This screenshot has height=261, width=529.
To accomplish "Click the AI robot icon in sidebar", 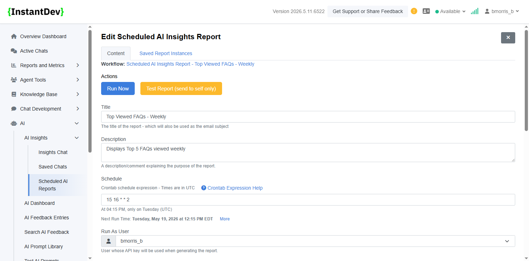I will point(14,123).
